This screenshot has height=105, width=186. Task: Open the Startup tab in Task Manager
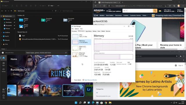pos(94,31)
